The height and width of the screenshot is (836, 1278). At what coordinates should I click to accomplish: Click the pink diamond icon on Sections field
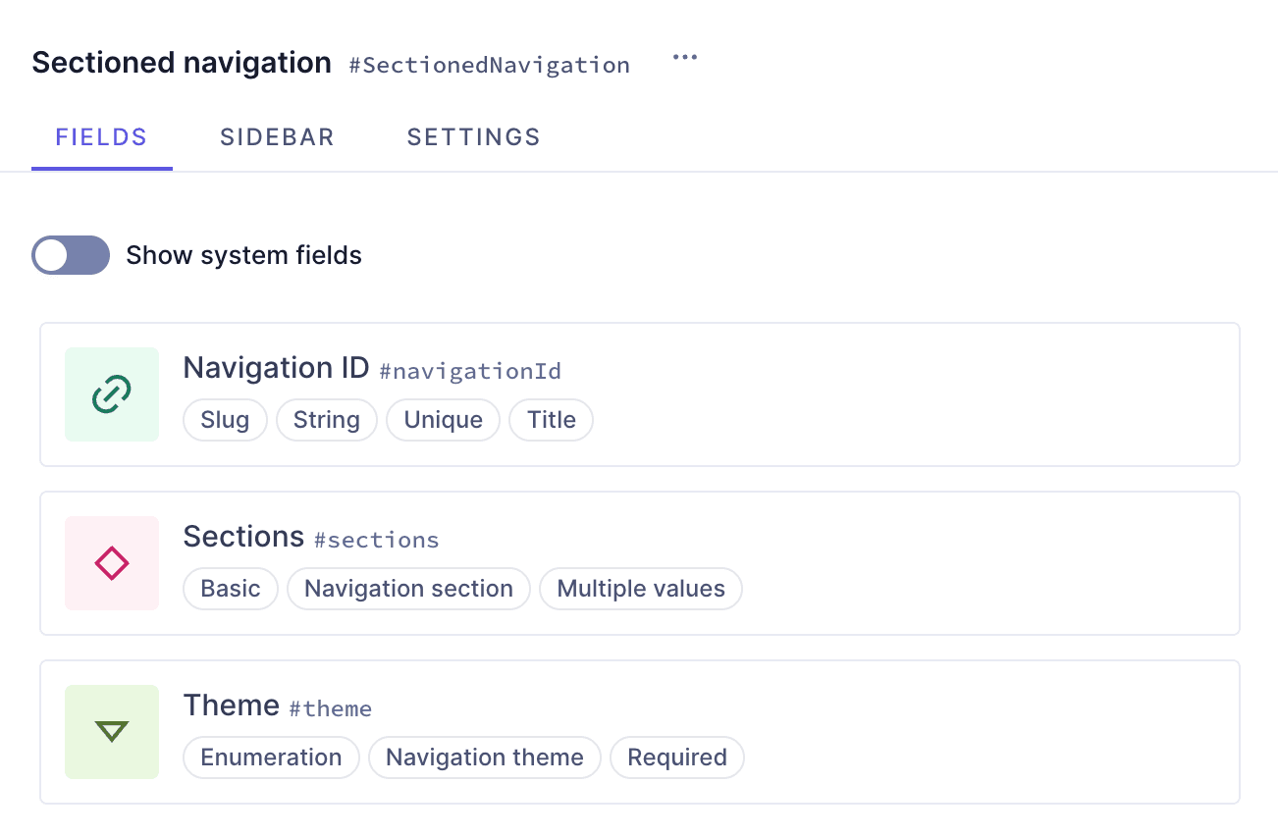click(x=111, y=562)
